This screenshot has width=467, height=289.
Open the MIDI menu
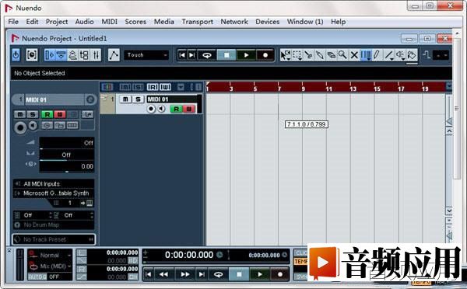click(109, 22)
